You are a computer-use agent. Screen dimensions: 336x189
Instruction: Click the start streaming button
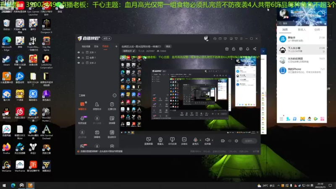249,141
